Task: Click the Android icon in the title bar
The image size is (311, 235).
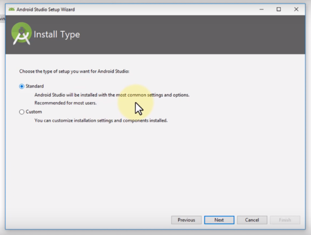Action: [x=11, y=9]
